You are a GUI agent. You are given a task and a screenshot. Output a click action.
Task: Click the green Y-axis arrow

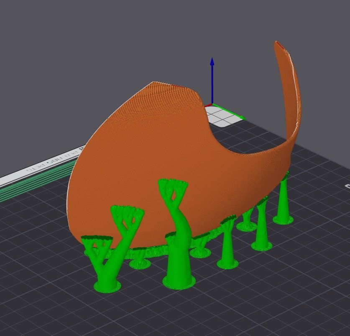[229, 111]
